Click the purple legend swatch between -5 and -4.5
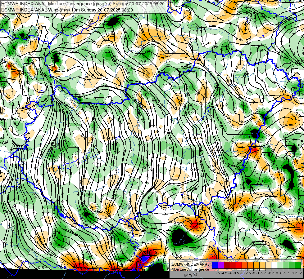304x279 pixels. (221, 265)
